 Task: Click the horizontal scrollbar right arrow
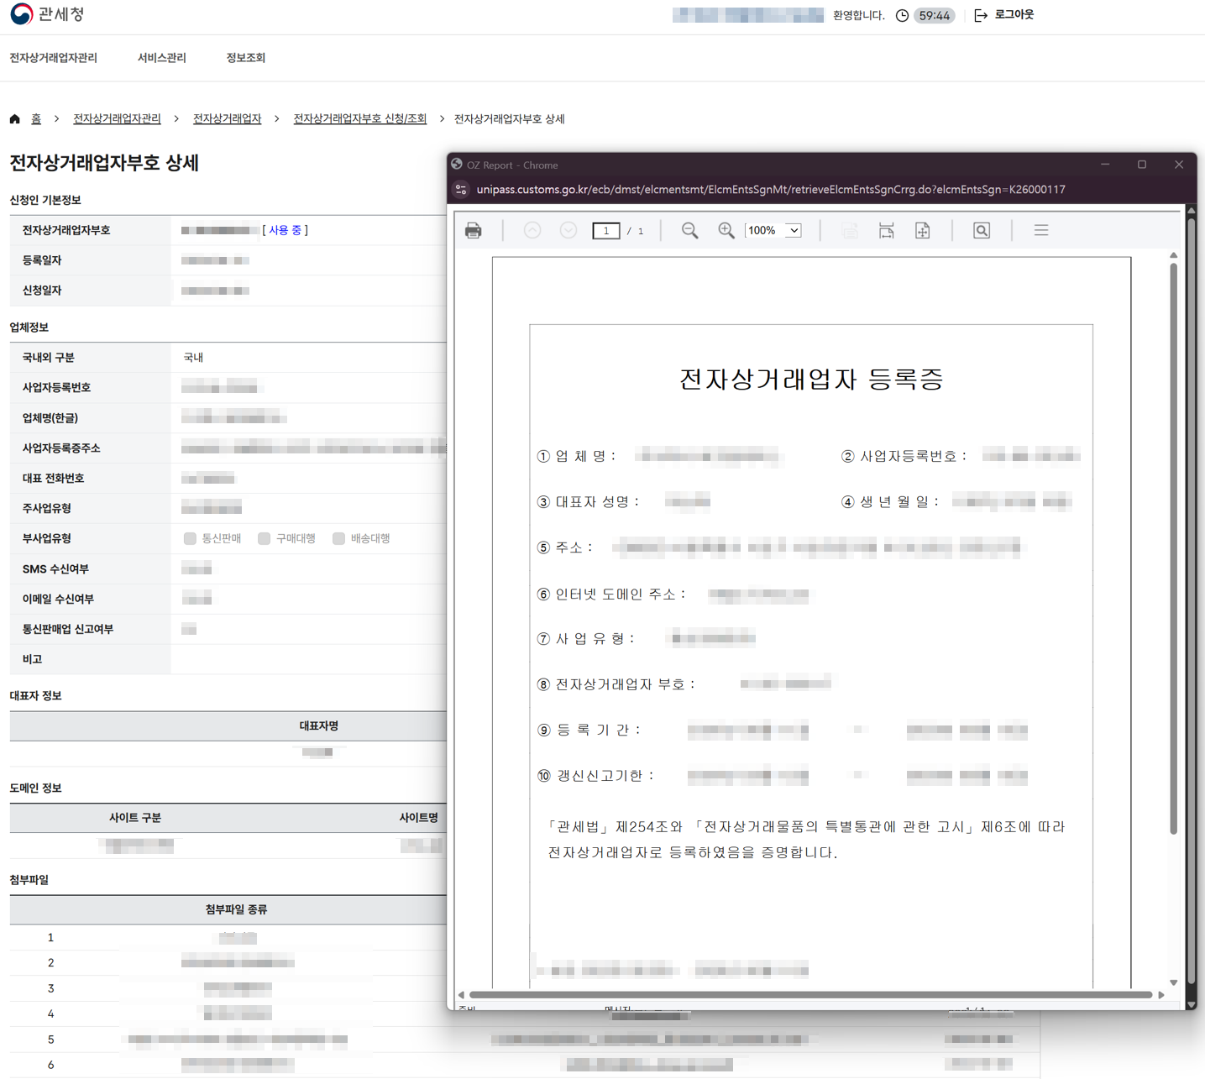click(x=1161, y=995)
